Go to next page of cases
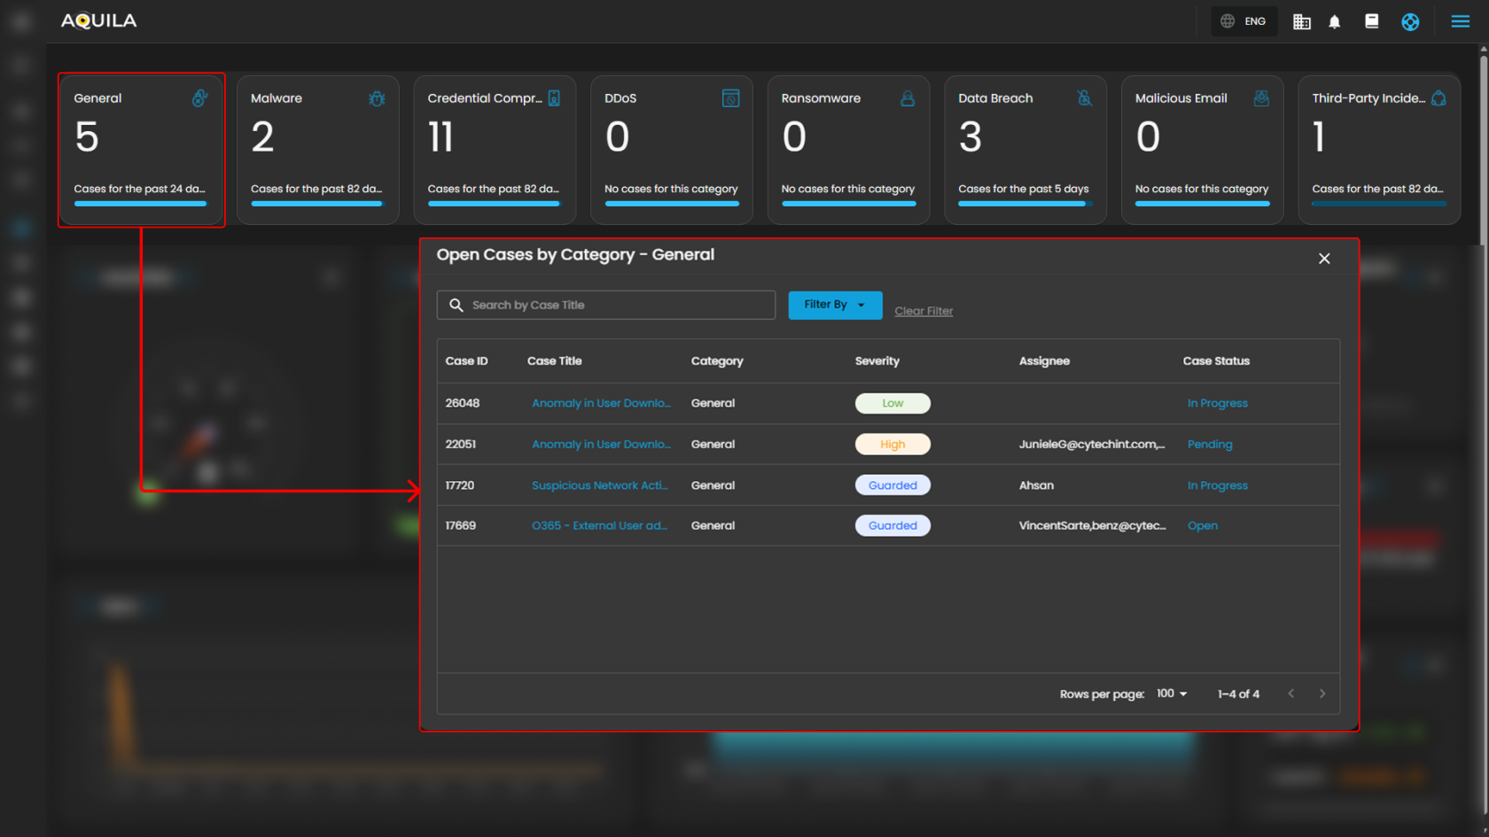This screenshot has height=837, width=1489. (1321, 694)
